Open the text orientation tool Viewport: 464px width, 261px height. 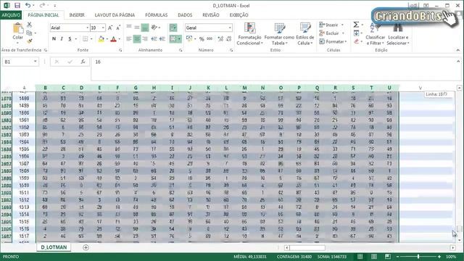[x=154, y=28]
